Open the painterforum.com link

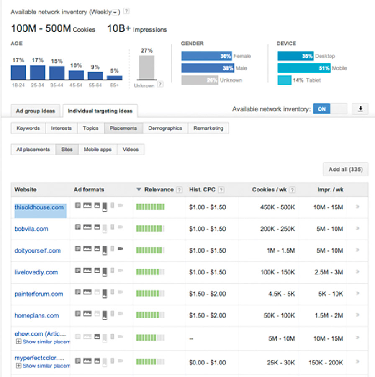39,294
